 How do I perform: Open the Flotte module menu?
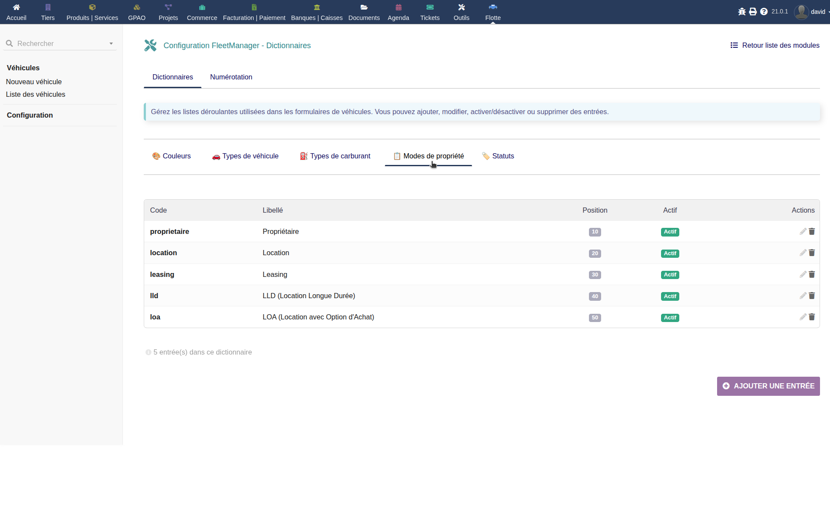pyautogui.click(x=493, y=12)
